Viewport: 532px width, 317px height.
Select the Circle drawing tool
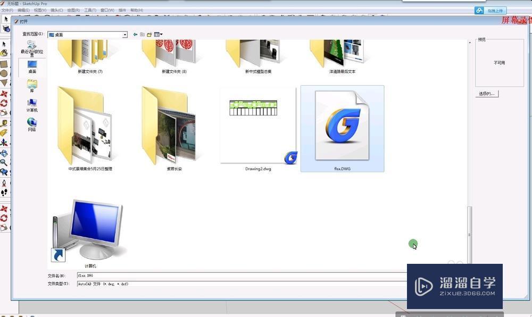tap(4, 73)
